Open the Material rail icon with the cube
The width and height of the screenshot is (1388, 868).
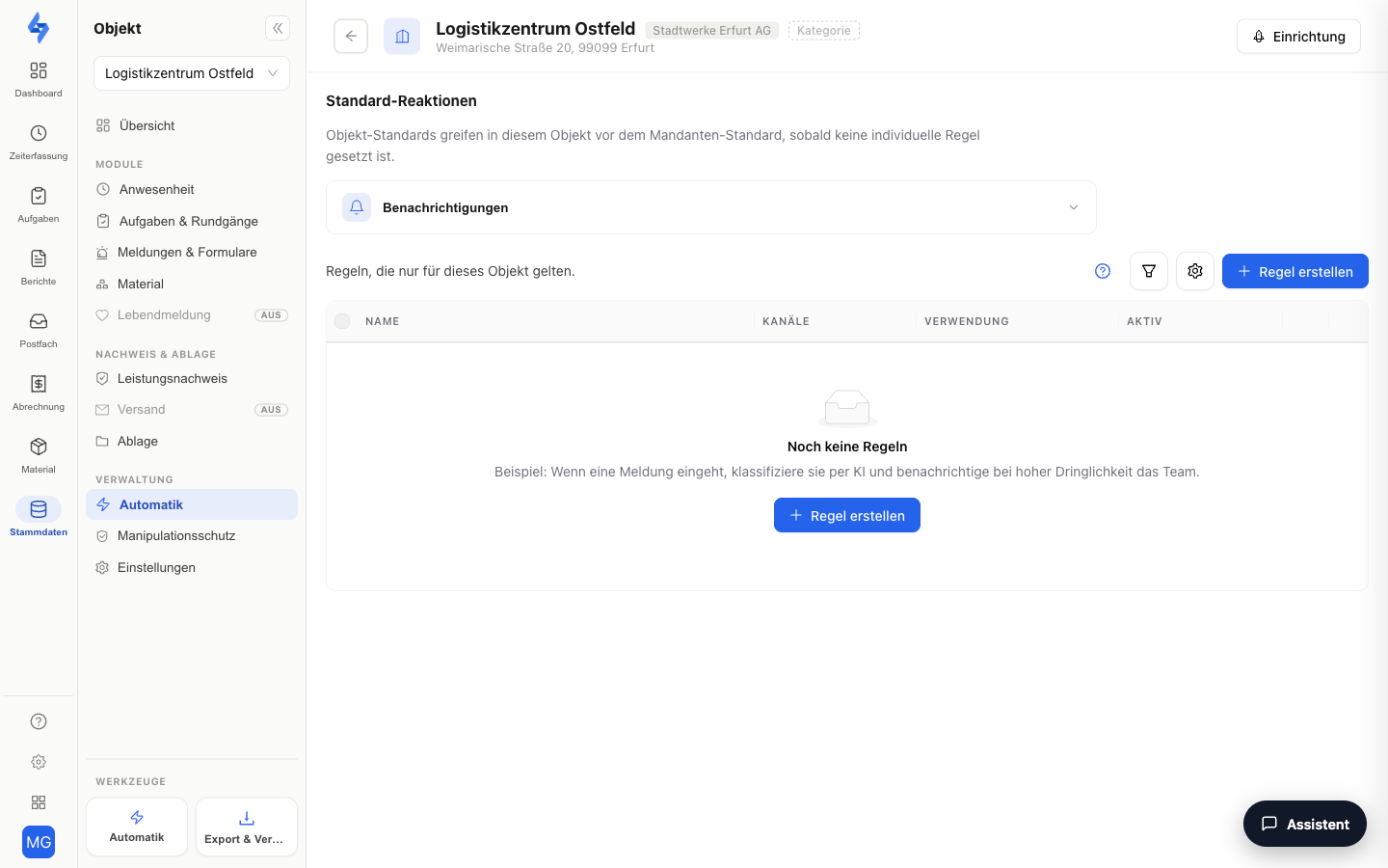tap(39, 455)
